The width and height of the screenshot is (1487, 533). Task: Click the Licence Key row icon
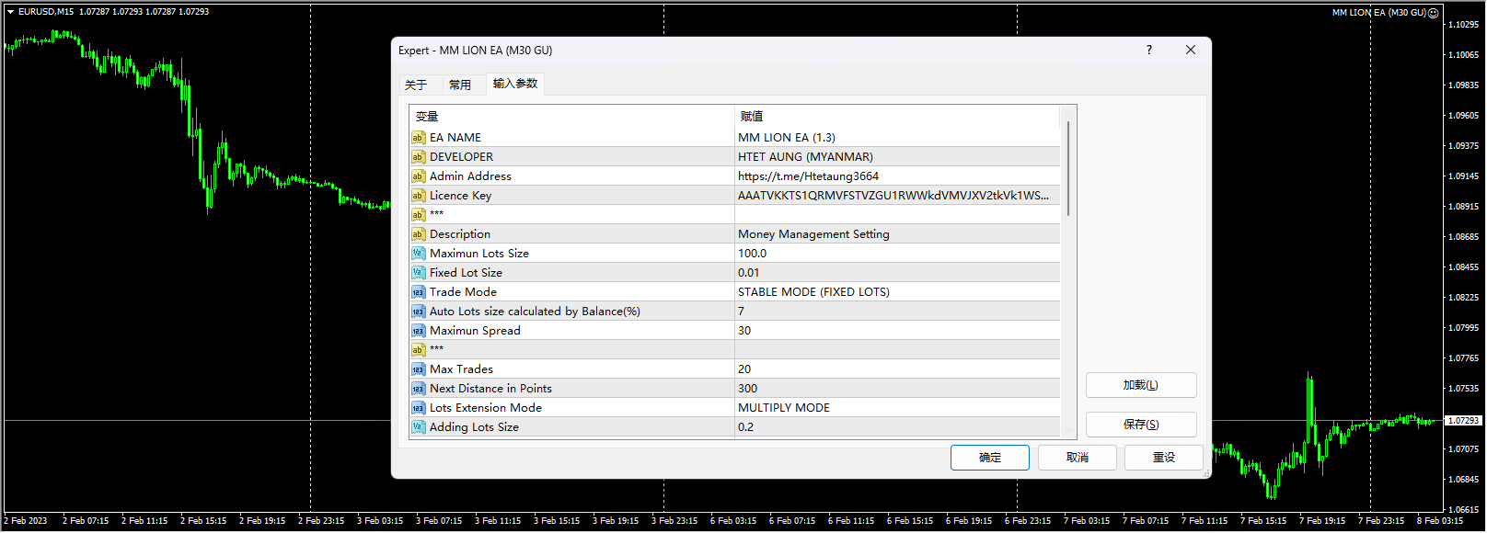tap(418, 196)
